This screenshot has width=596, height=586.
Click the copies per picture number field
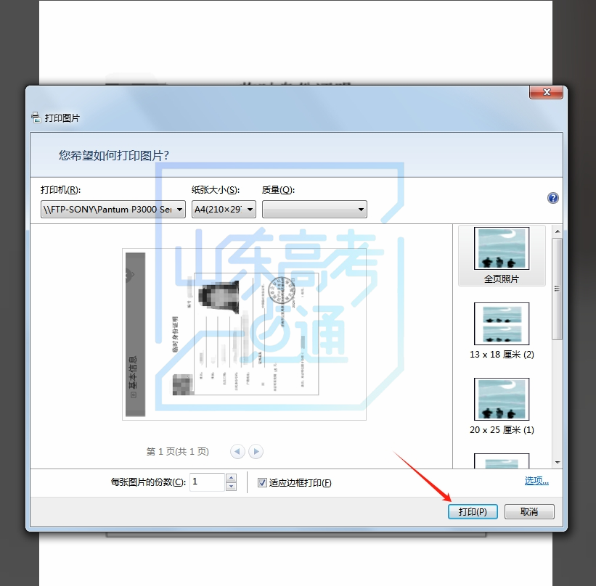click(x=207, y=482)
